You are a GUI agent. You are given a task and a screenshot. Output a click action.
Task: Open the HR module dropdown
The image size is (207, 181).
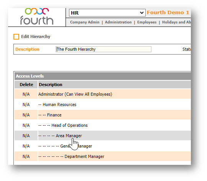tap(107, 13)
